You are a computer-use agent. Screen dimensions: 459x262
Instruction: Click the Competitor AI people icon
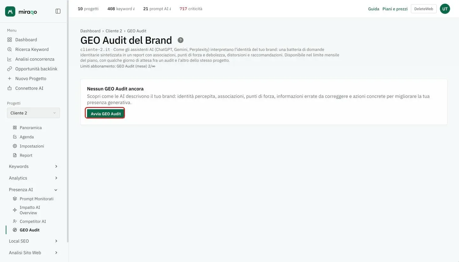[15, 221]
